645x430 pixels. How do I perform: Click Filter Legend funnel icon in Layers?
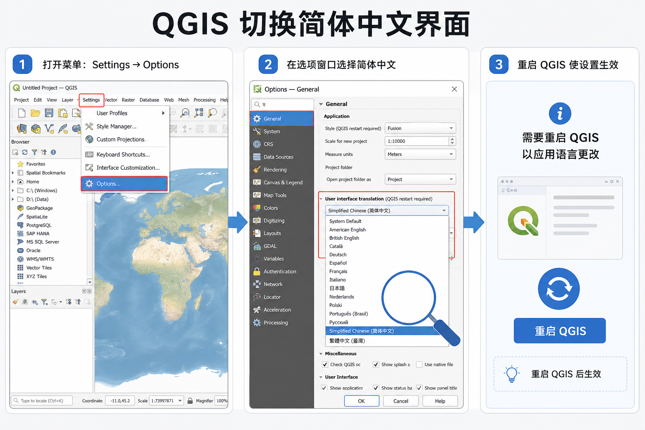pos(44,302)
